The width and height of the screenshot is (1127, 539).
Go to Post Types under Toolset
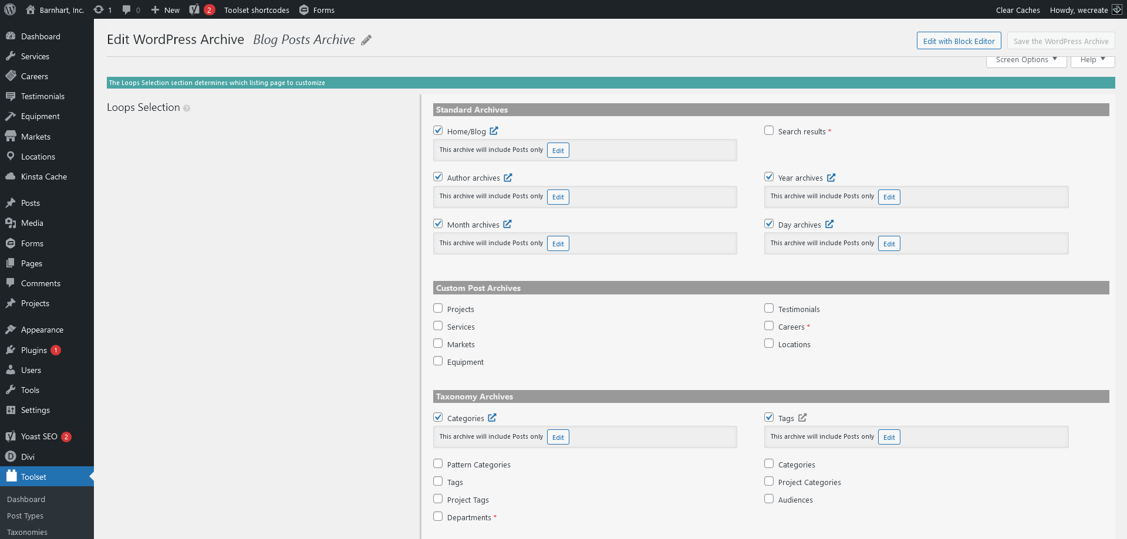[x=25, y=516]
